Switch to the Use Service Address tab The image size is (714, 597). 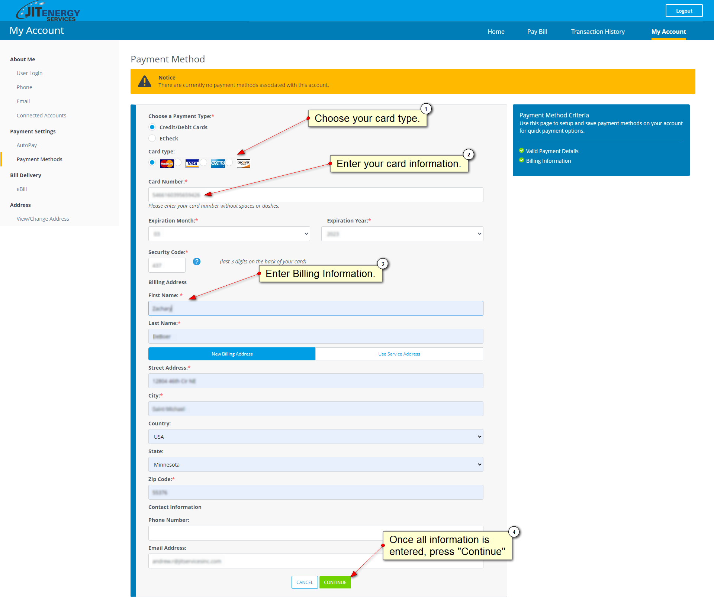click(399, 354)
